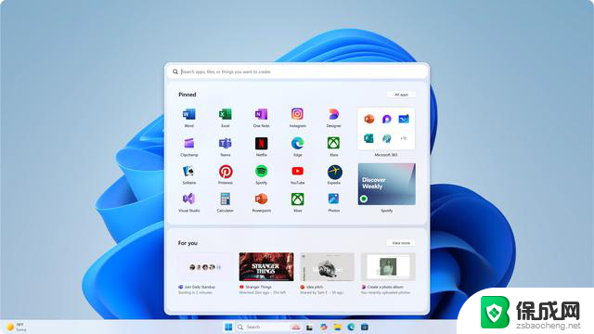The height and width of the screenshot is (334, 594).
Task: Open the Join Daily Standup meeting card thumbnail
Action: [204, 266]
